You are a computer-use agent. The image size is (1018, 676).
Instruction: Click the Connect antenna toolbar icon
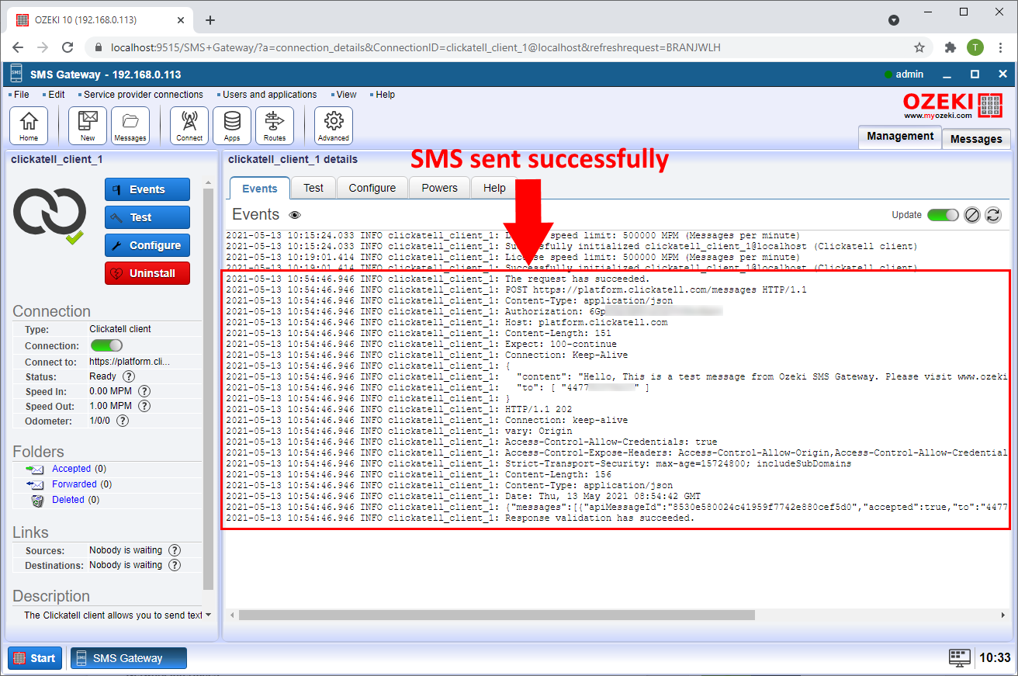(189, 126)
